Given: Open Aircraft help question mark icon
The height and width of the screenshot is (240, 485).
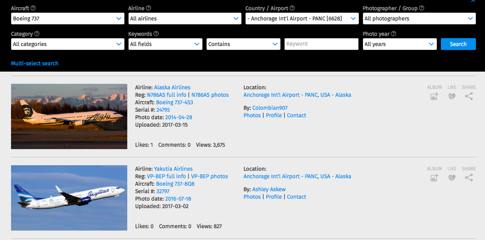Looking at the screenshot, I should click(x=33, y=8).
